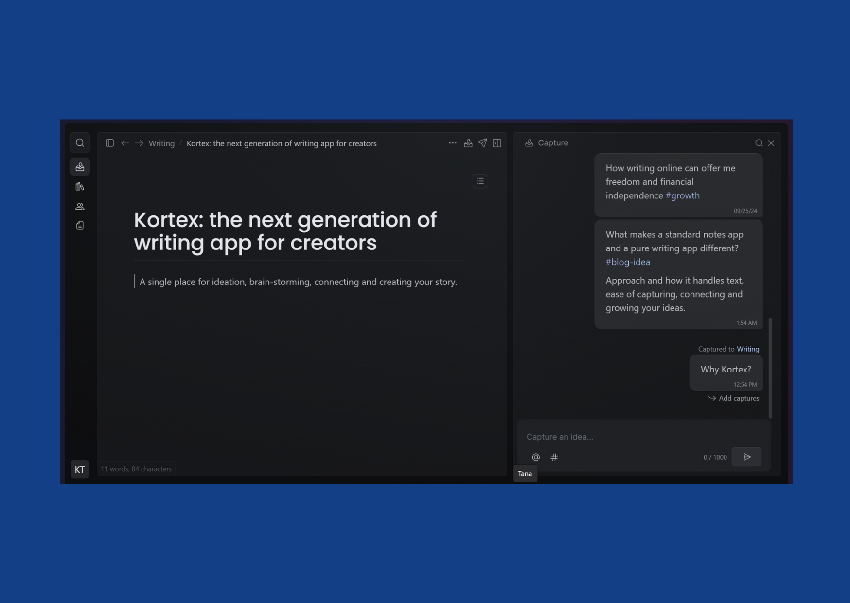Click the Capture panel scrollbar
Screen dimensions: 850x603
770,368
